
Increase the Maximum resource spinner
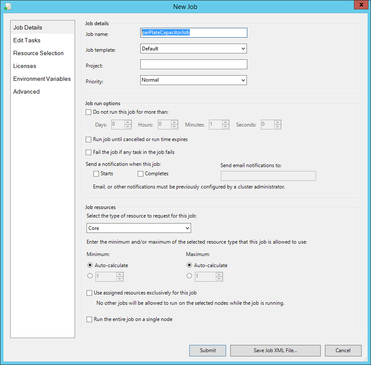click(x=219, y=274)
